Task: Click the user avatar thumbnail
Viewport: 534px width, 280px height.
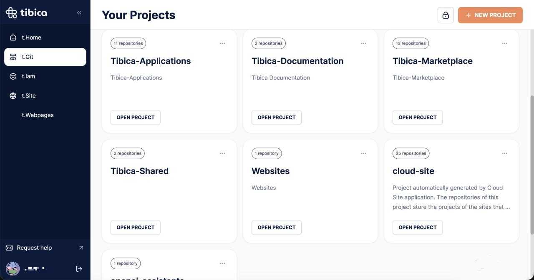Action: click(x=13, y=269)
